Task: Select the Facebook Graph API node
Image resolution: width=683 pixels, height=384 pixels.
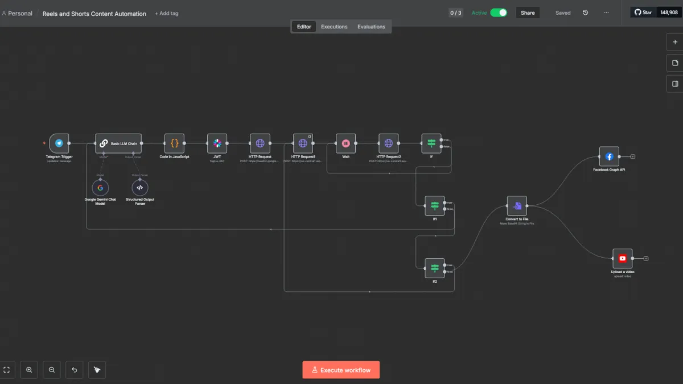Action: 609,156
